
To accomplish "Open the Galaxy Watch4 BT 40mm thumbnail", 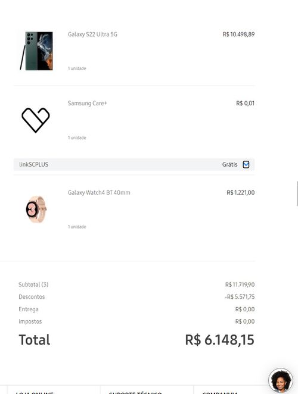I will tap(36, 209).
